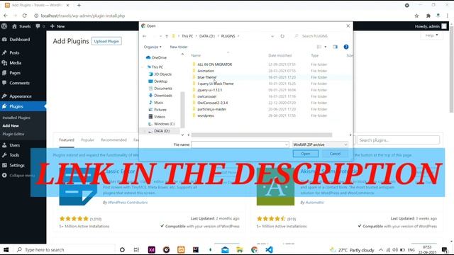The height and width of the screenshot is (255, 454).
Task: Click New folder in the dialog toolbar
Action: [x=179, y=47]
